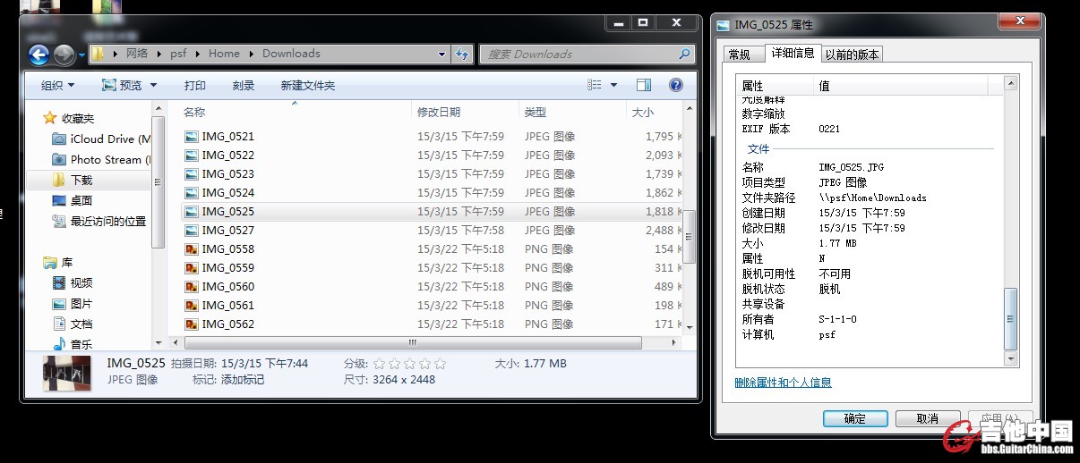The height and width of the screenshot is (463, 1080).
Task: Select the IMG_0560 PNG file
Action: pos(227,286)
